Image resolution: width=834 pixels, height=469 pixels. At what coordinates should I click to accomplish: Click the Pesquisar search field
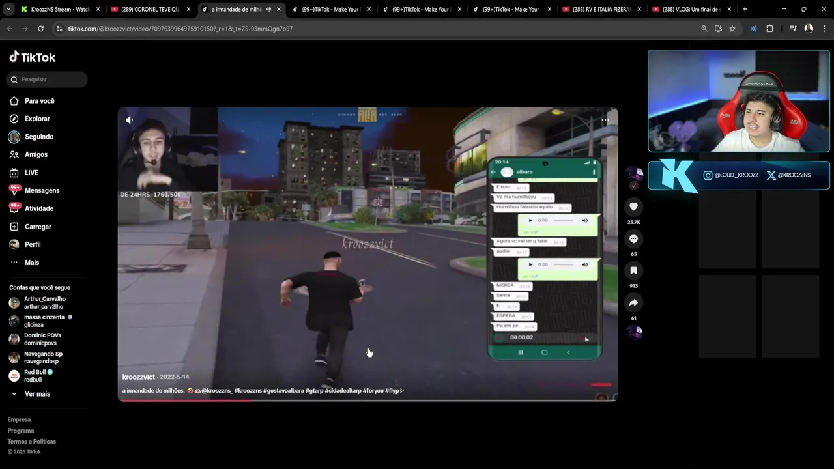tap(47, 79)
